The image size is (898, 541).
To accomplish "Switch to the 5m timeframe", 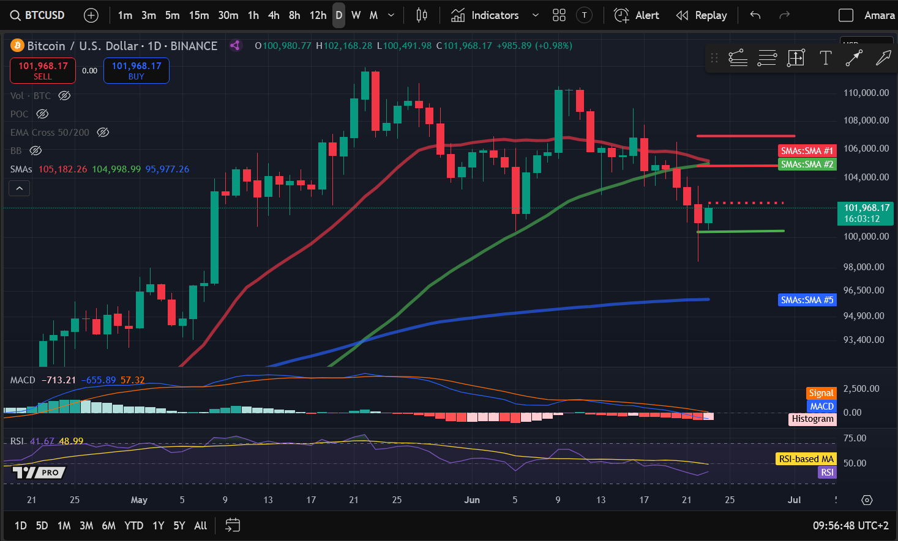I will click(x=173, y=15).
